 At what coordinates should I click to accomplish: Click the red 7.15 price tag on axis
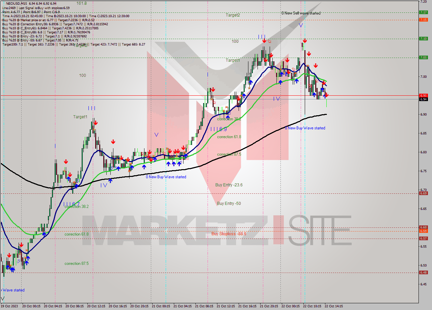pos(423,20)
